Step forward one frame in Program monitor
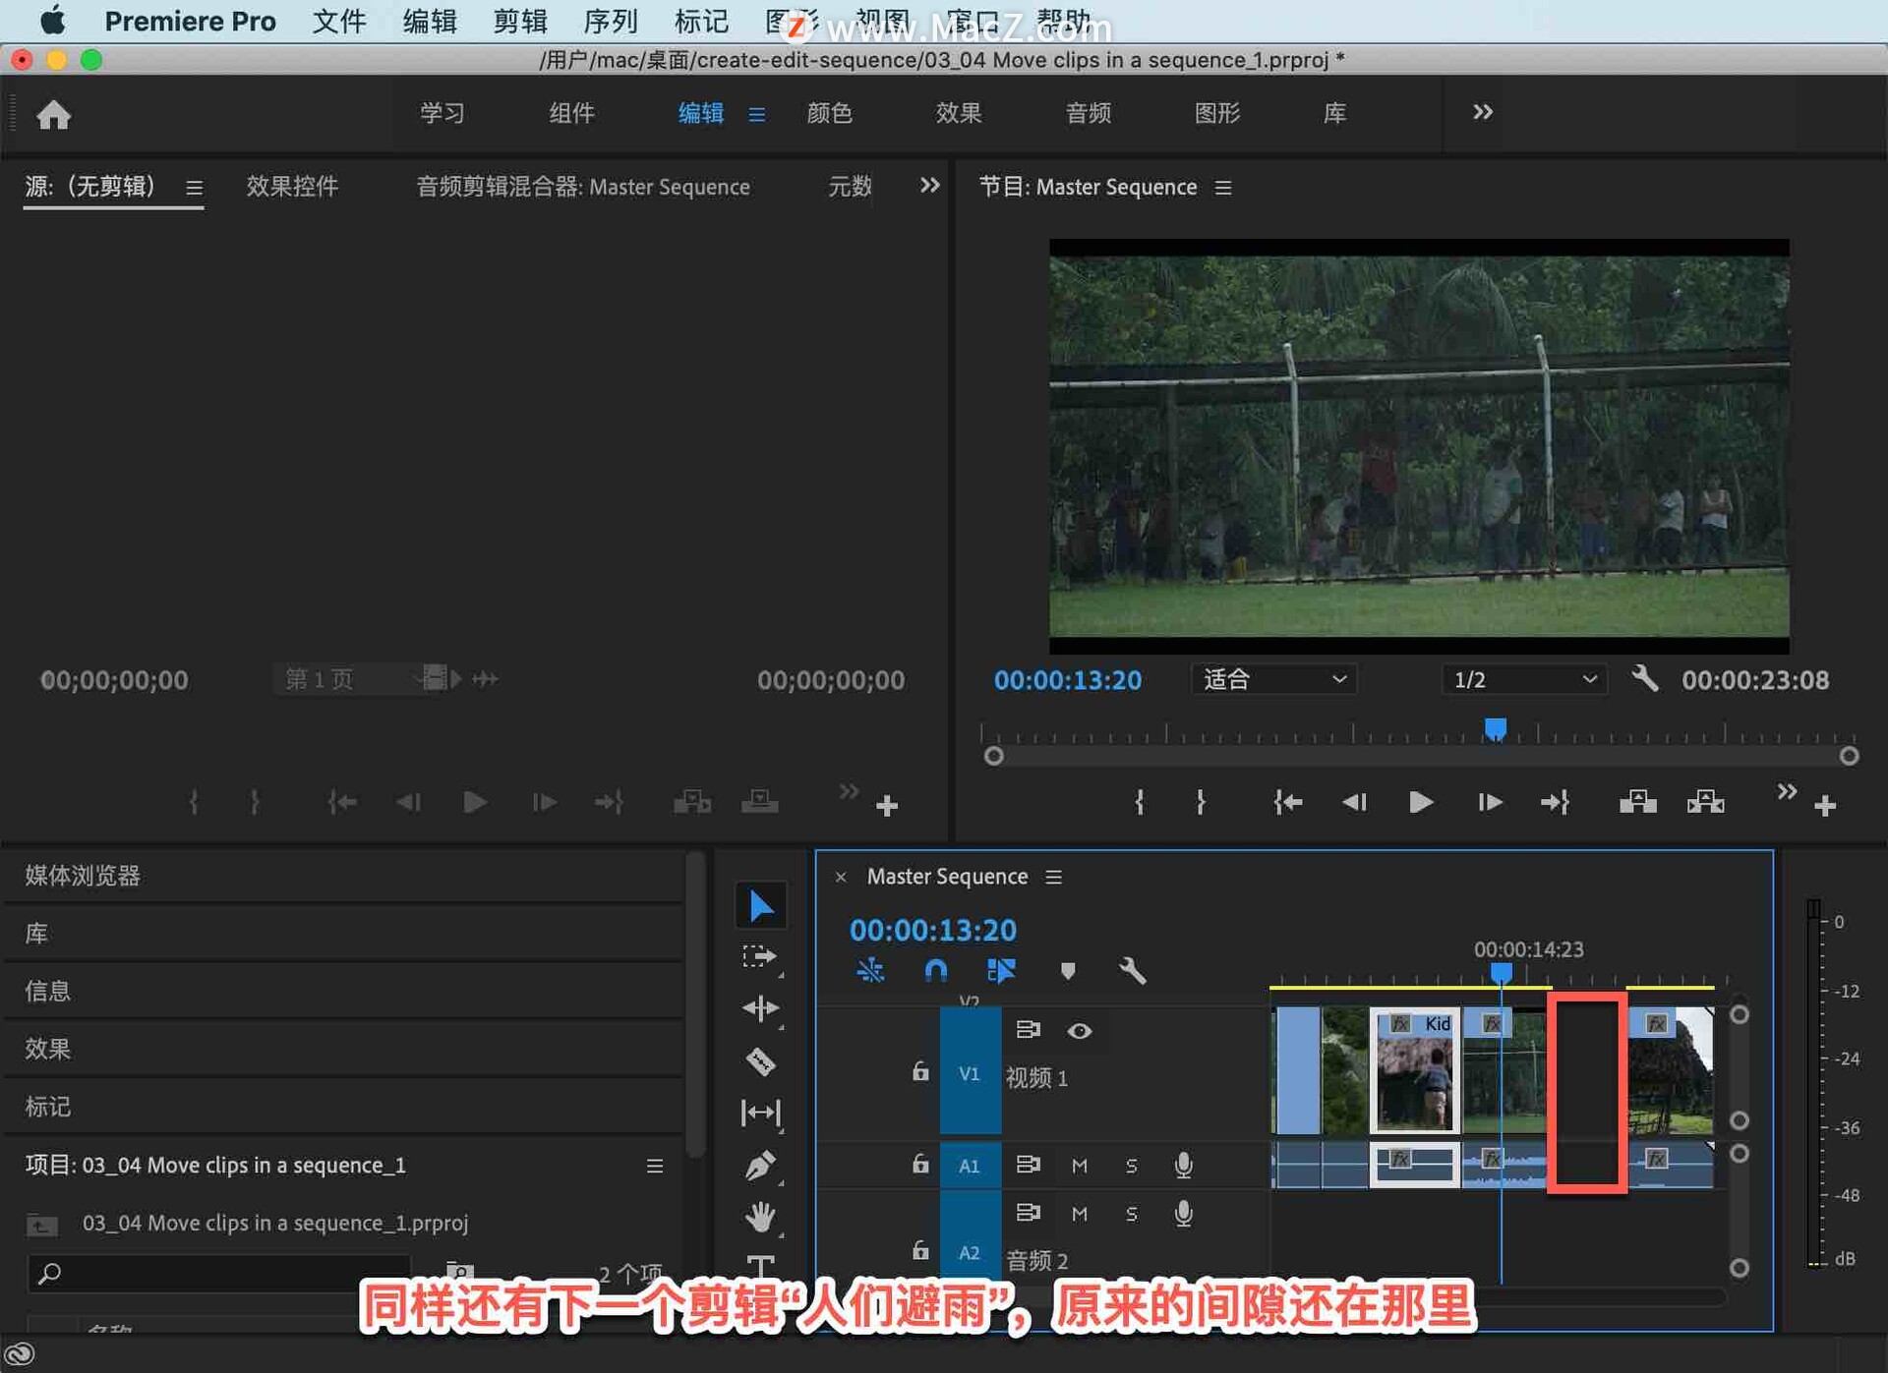 click(x=1490, y=803)
